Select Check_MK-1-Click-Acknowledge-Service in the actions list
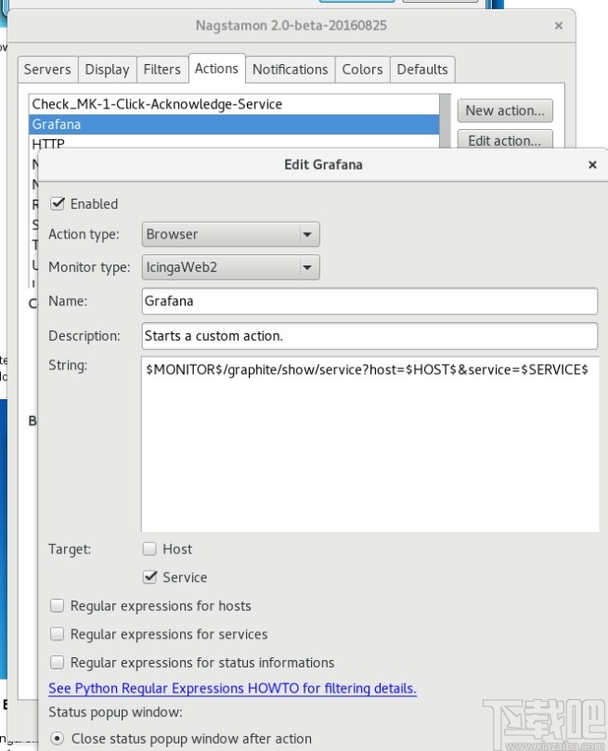This screenshot has width=608, height=751. click(x=234, y=104)
